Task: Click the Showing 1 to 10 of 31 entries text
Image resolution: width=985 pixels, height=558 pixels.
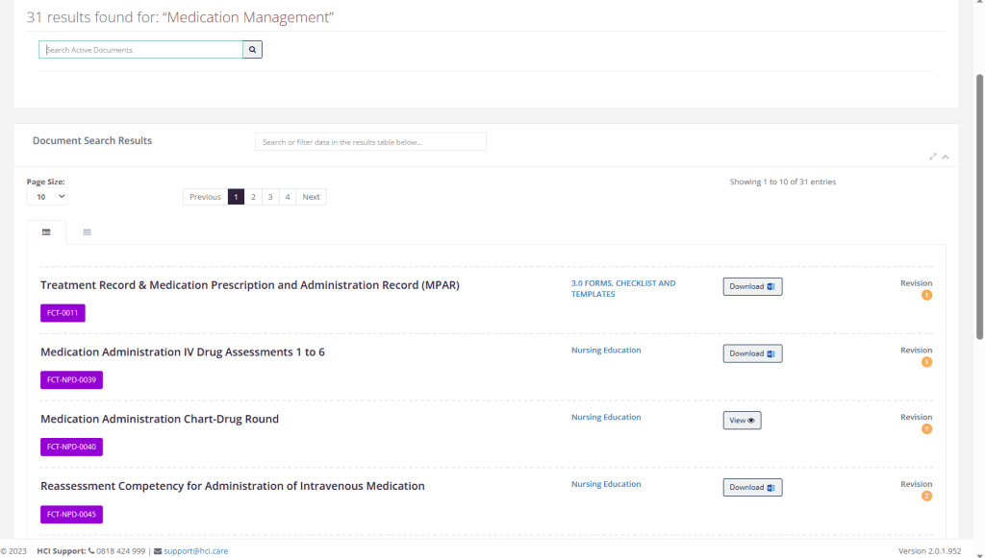Action: [x=783, y=182]
